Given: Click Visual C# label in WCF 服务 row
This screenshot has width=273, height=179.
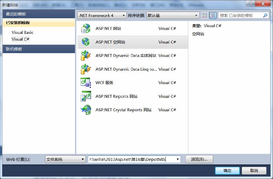Looking at the screenshot, I should pos(167,83).
